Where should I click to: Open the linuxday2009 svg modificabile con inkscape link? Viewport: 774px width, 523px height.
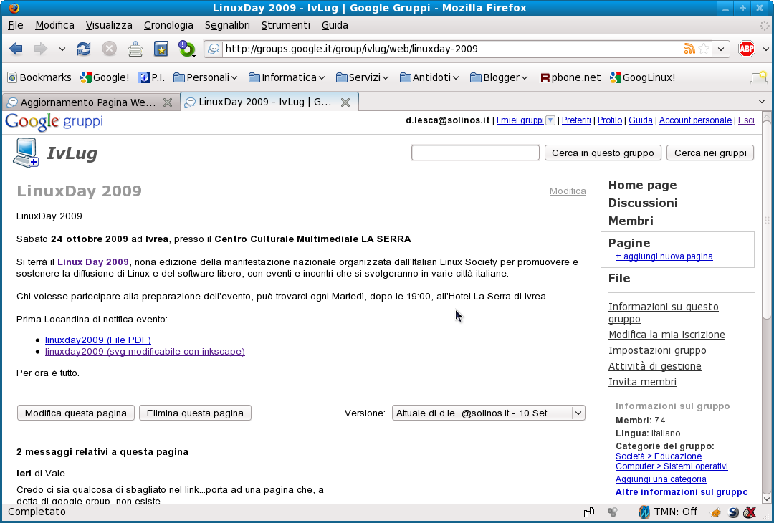[145, 352]
